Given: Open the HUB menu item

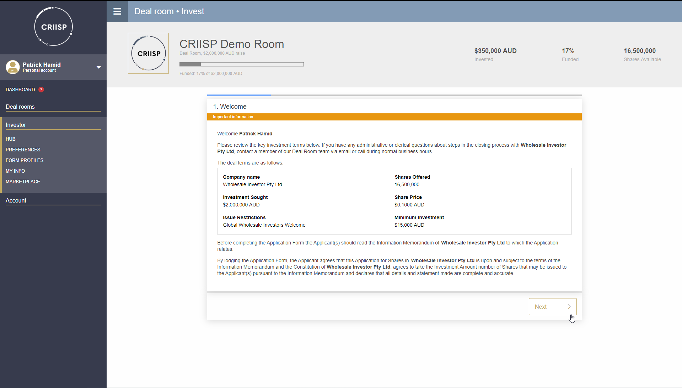Looking at the screenshot, I should click(11, 139).
